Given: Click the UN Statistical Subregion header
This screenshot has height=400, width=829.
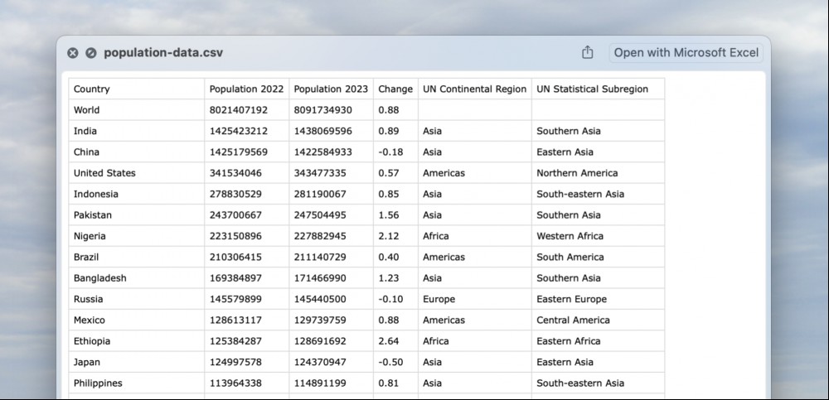Looking at the screenshot, I should point(598,89).
